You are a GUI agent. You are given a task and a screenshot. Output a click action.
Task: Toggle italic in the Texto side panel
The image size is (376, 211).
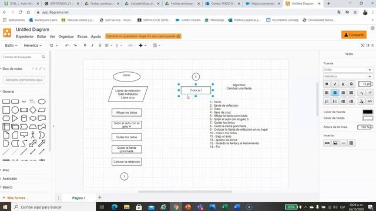point(335,84)
